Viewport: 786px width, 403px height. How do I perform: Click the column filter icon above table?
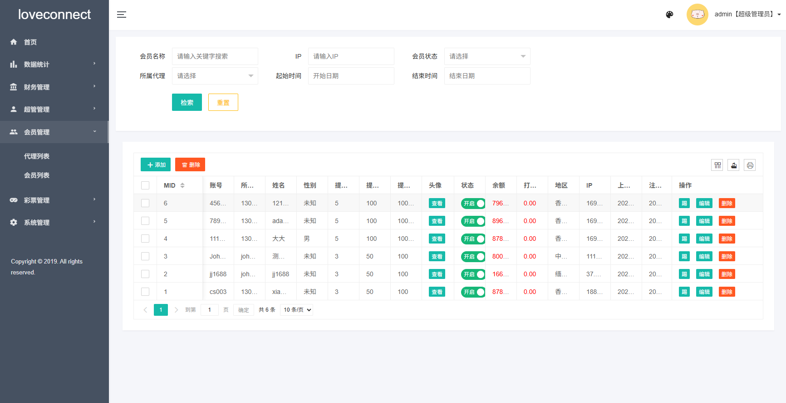click(717, 165)
